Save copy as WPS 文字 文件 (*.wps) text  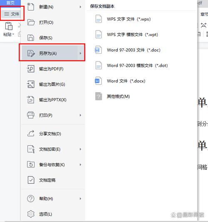click(129, 19)
